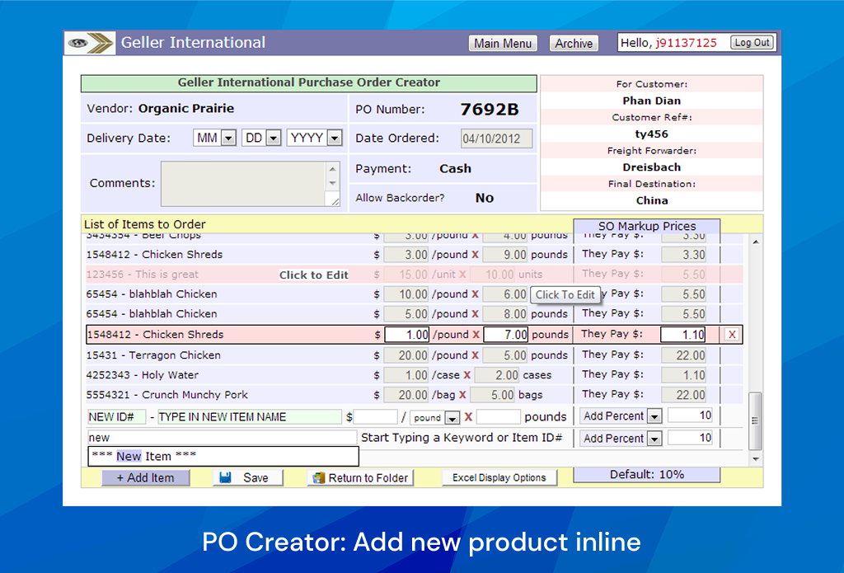Image resolution: width=844 pixels, height=573 pixels.
Task: Log Out of the session
Action: tap(752, 42)
